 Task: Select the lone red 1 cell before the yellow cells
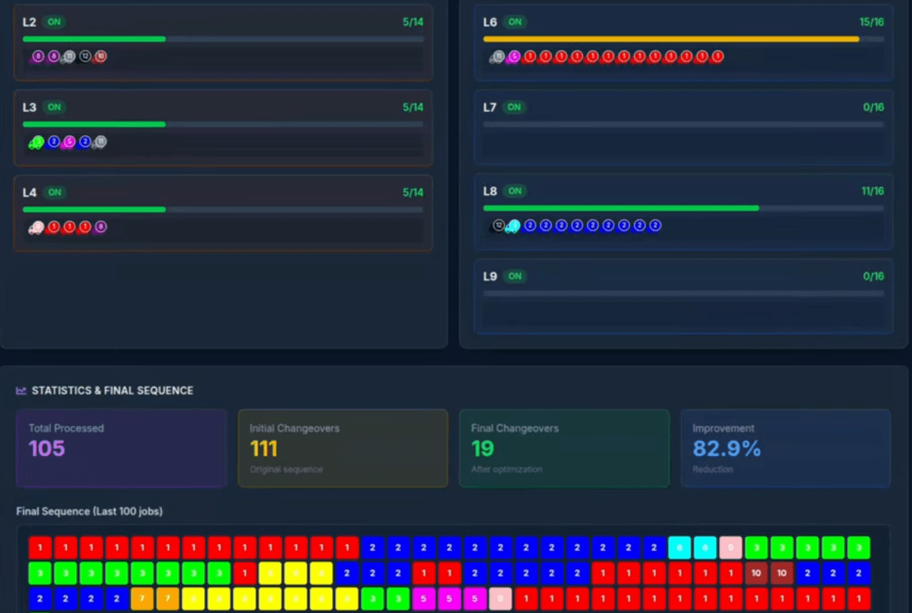[x=245, y=573]
